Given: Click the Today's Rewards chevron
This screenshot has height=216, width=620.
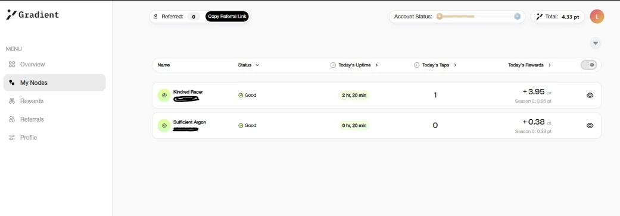Looking at the screenshot, I should point(550,65).
